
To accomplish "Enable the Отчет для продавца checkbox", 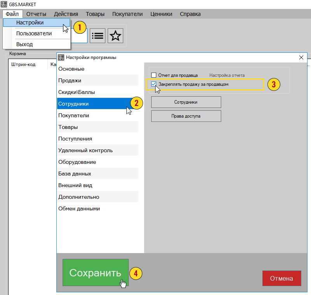I will click(154, 75).
